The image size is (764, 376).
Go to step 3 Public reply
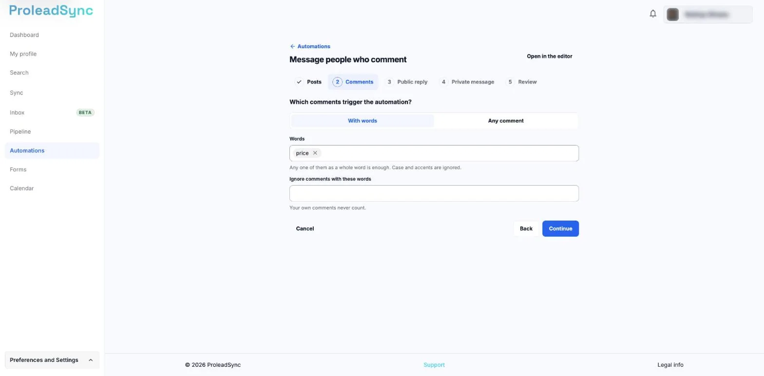[x=407, y=82]
